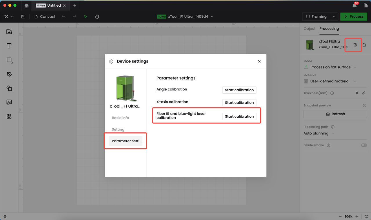The width and height of the screenshot is (371, 220).
Task: Click the Refresh snapshot button
Action: coord(335,114)
